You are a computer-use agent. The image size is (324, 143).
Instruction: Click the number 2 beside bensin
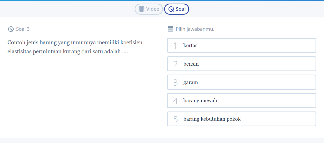tap(175, 64)
